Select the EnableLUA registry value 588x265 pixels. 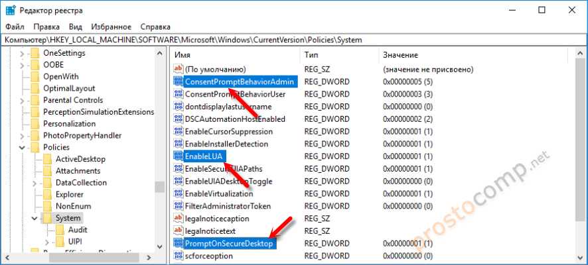(204, 156)
